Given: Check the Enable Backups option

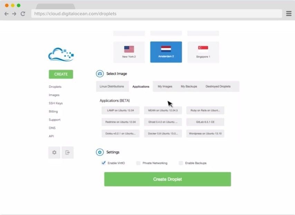Looking at the screenshot, I should pos(181,163).
